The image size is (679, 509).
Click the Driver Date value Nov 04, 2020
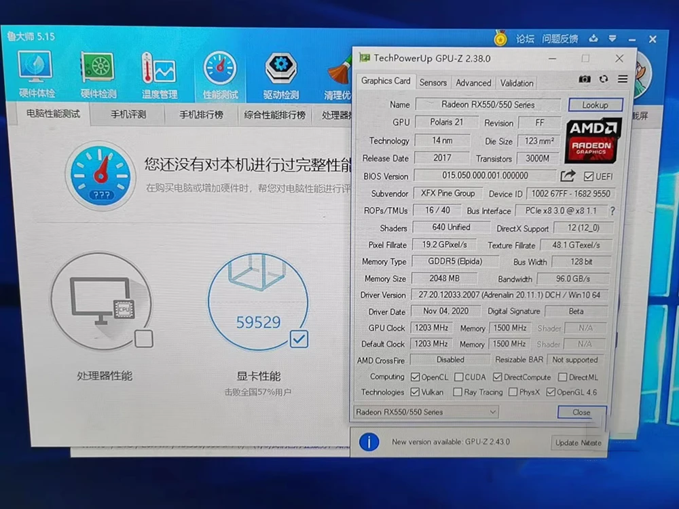coord(445,311)
